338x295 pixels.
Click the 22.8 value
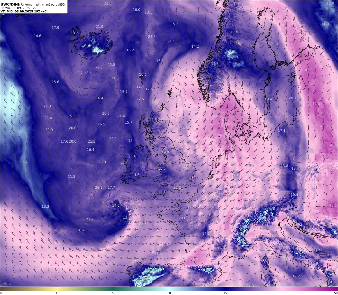click(x=111, y=65)
